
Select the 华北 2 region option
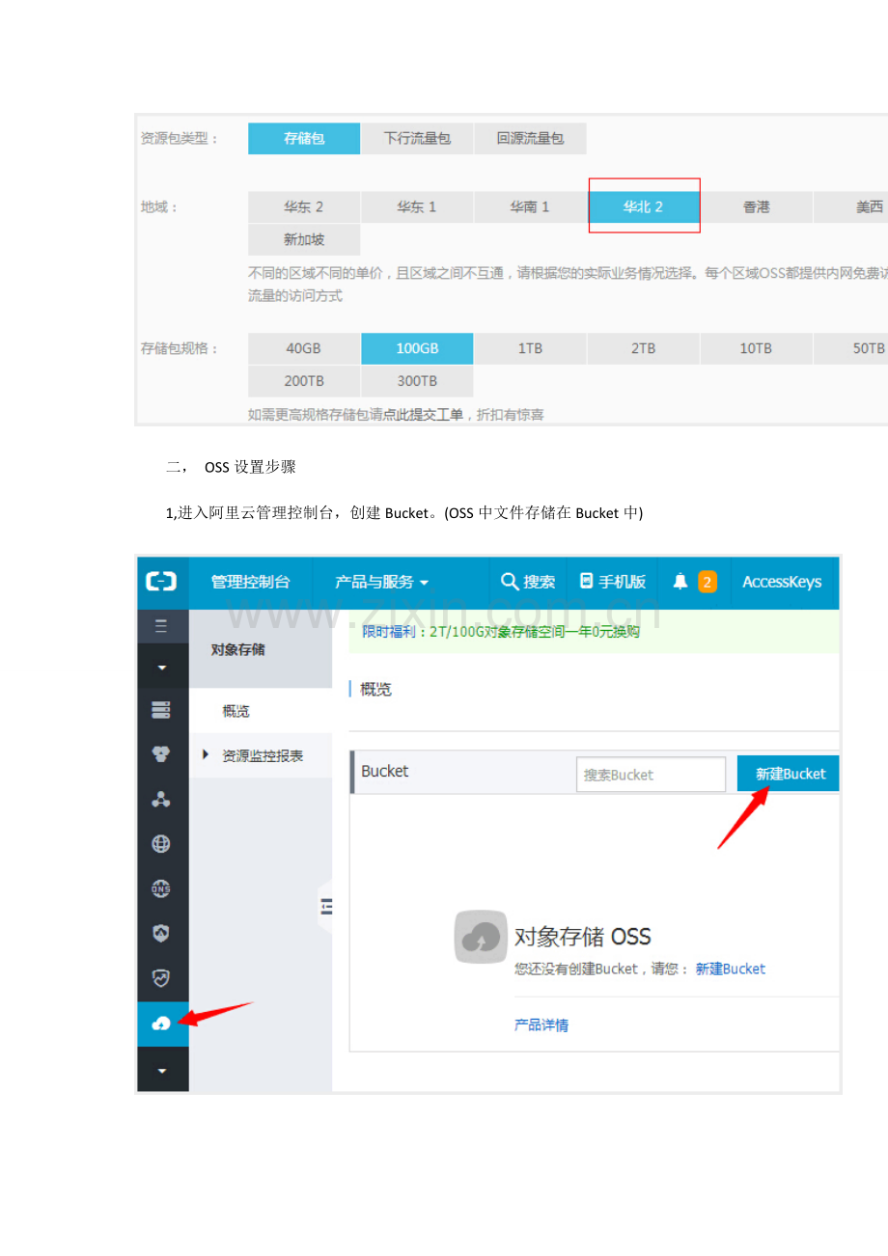[x=643, y=206]
